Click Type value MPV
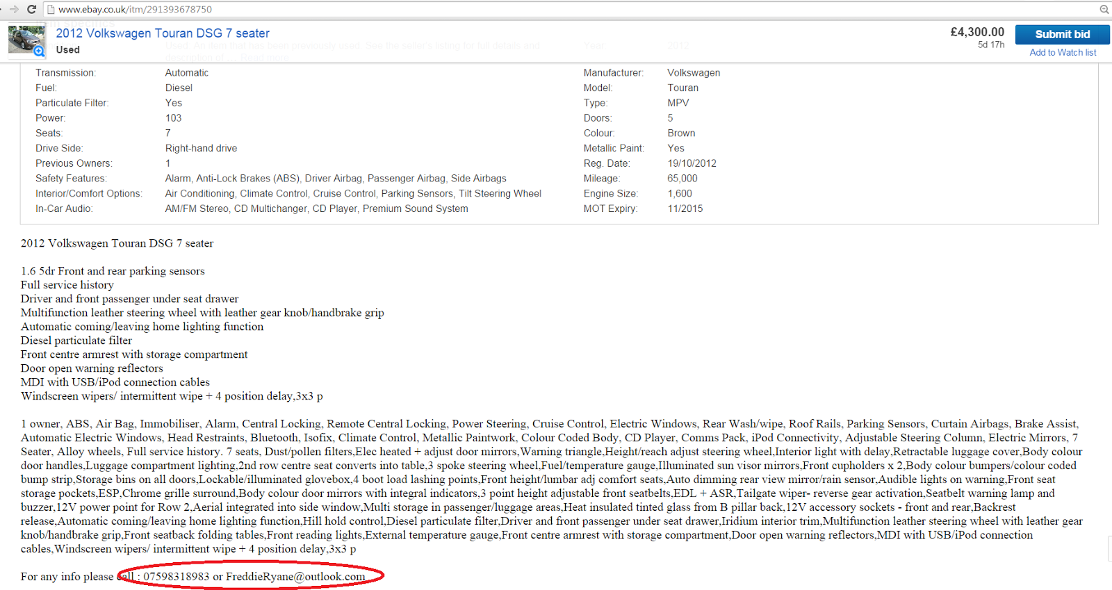This screenshot has width=1112, height=590. pos(678,103)
